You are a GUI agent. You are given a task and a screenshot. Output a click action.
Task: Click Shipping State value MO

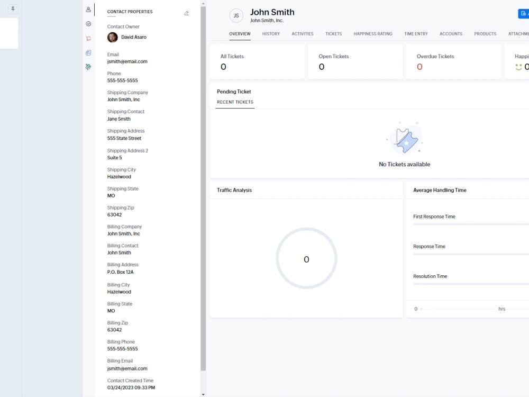[111, 195]
